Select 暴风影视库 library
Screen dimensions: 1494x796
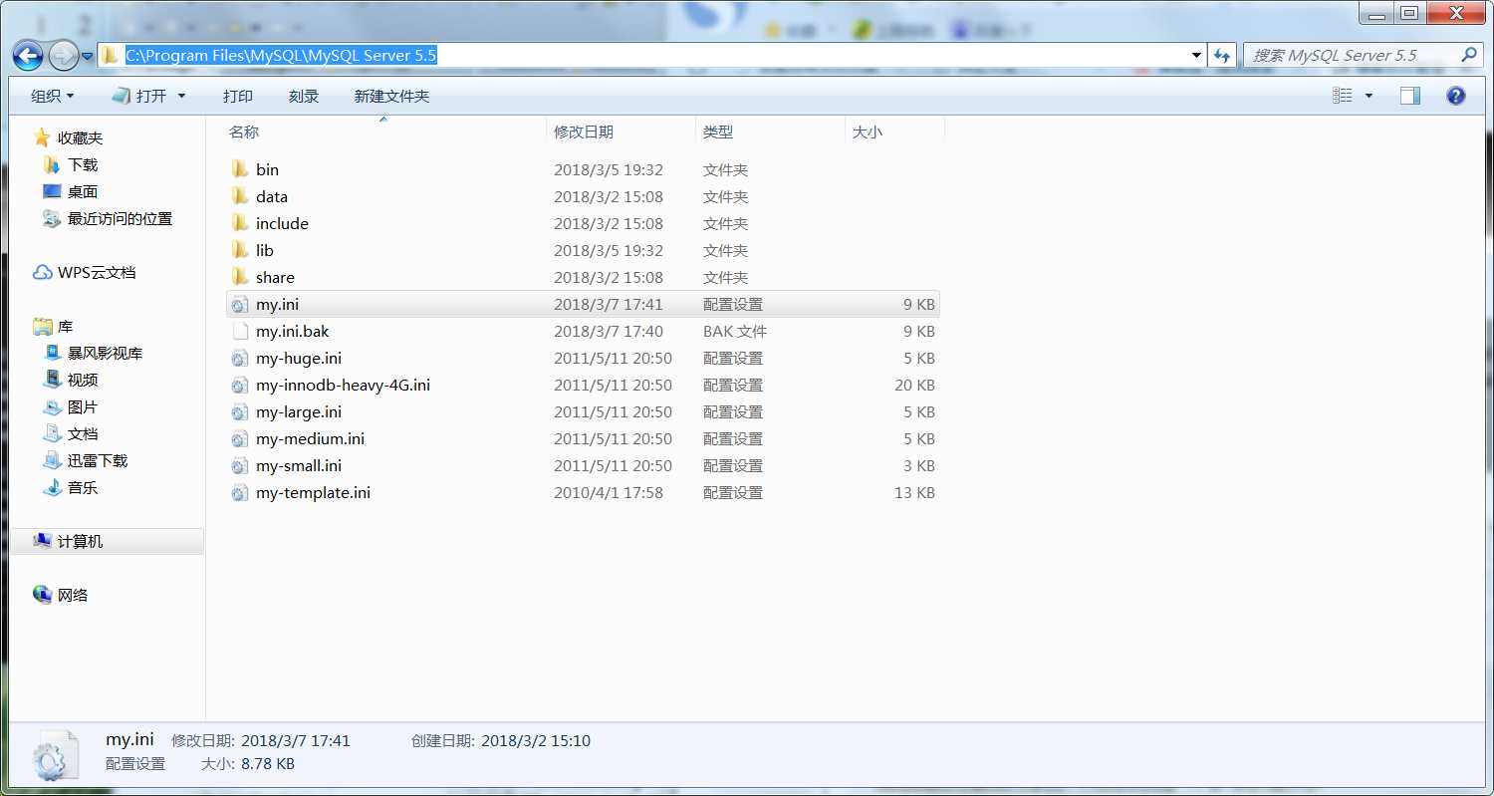coord(105,354)
